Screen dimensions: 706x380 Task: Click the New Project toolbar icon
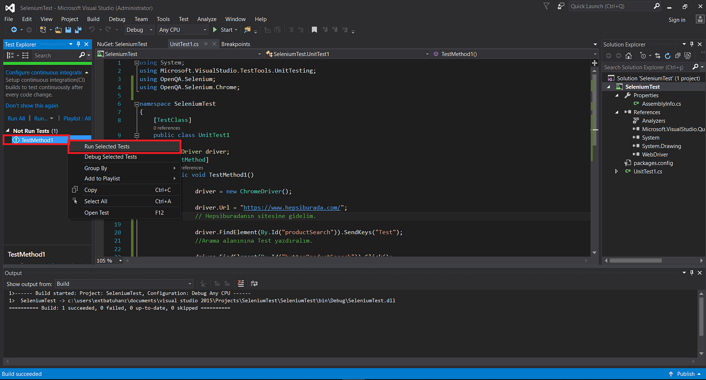[43, 30]
